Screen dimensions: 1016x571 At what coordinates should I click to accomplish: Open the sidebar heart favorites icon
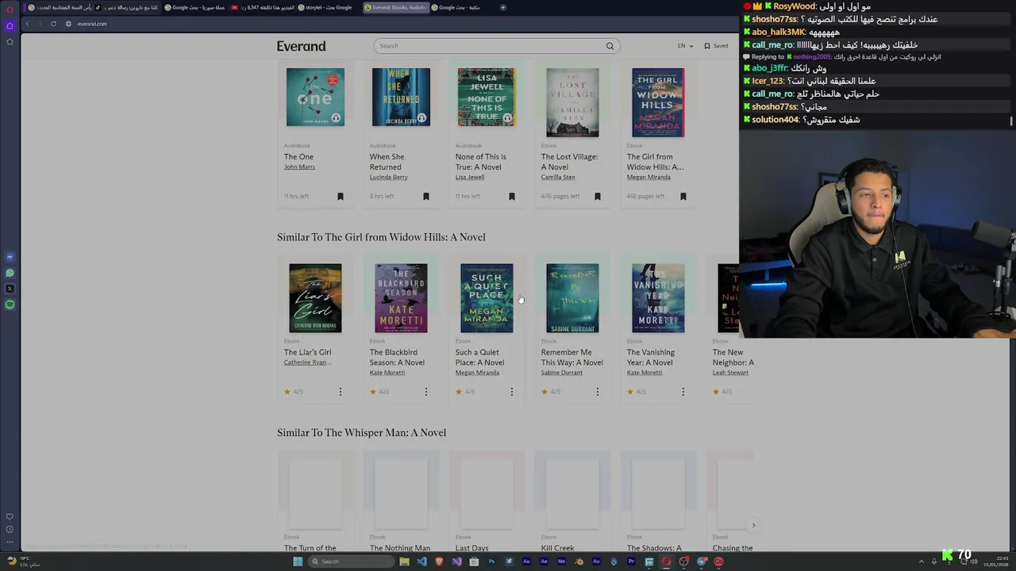(10, 516)
